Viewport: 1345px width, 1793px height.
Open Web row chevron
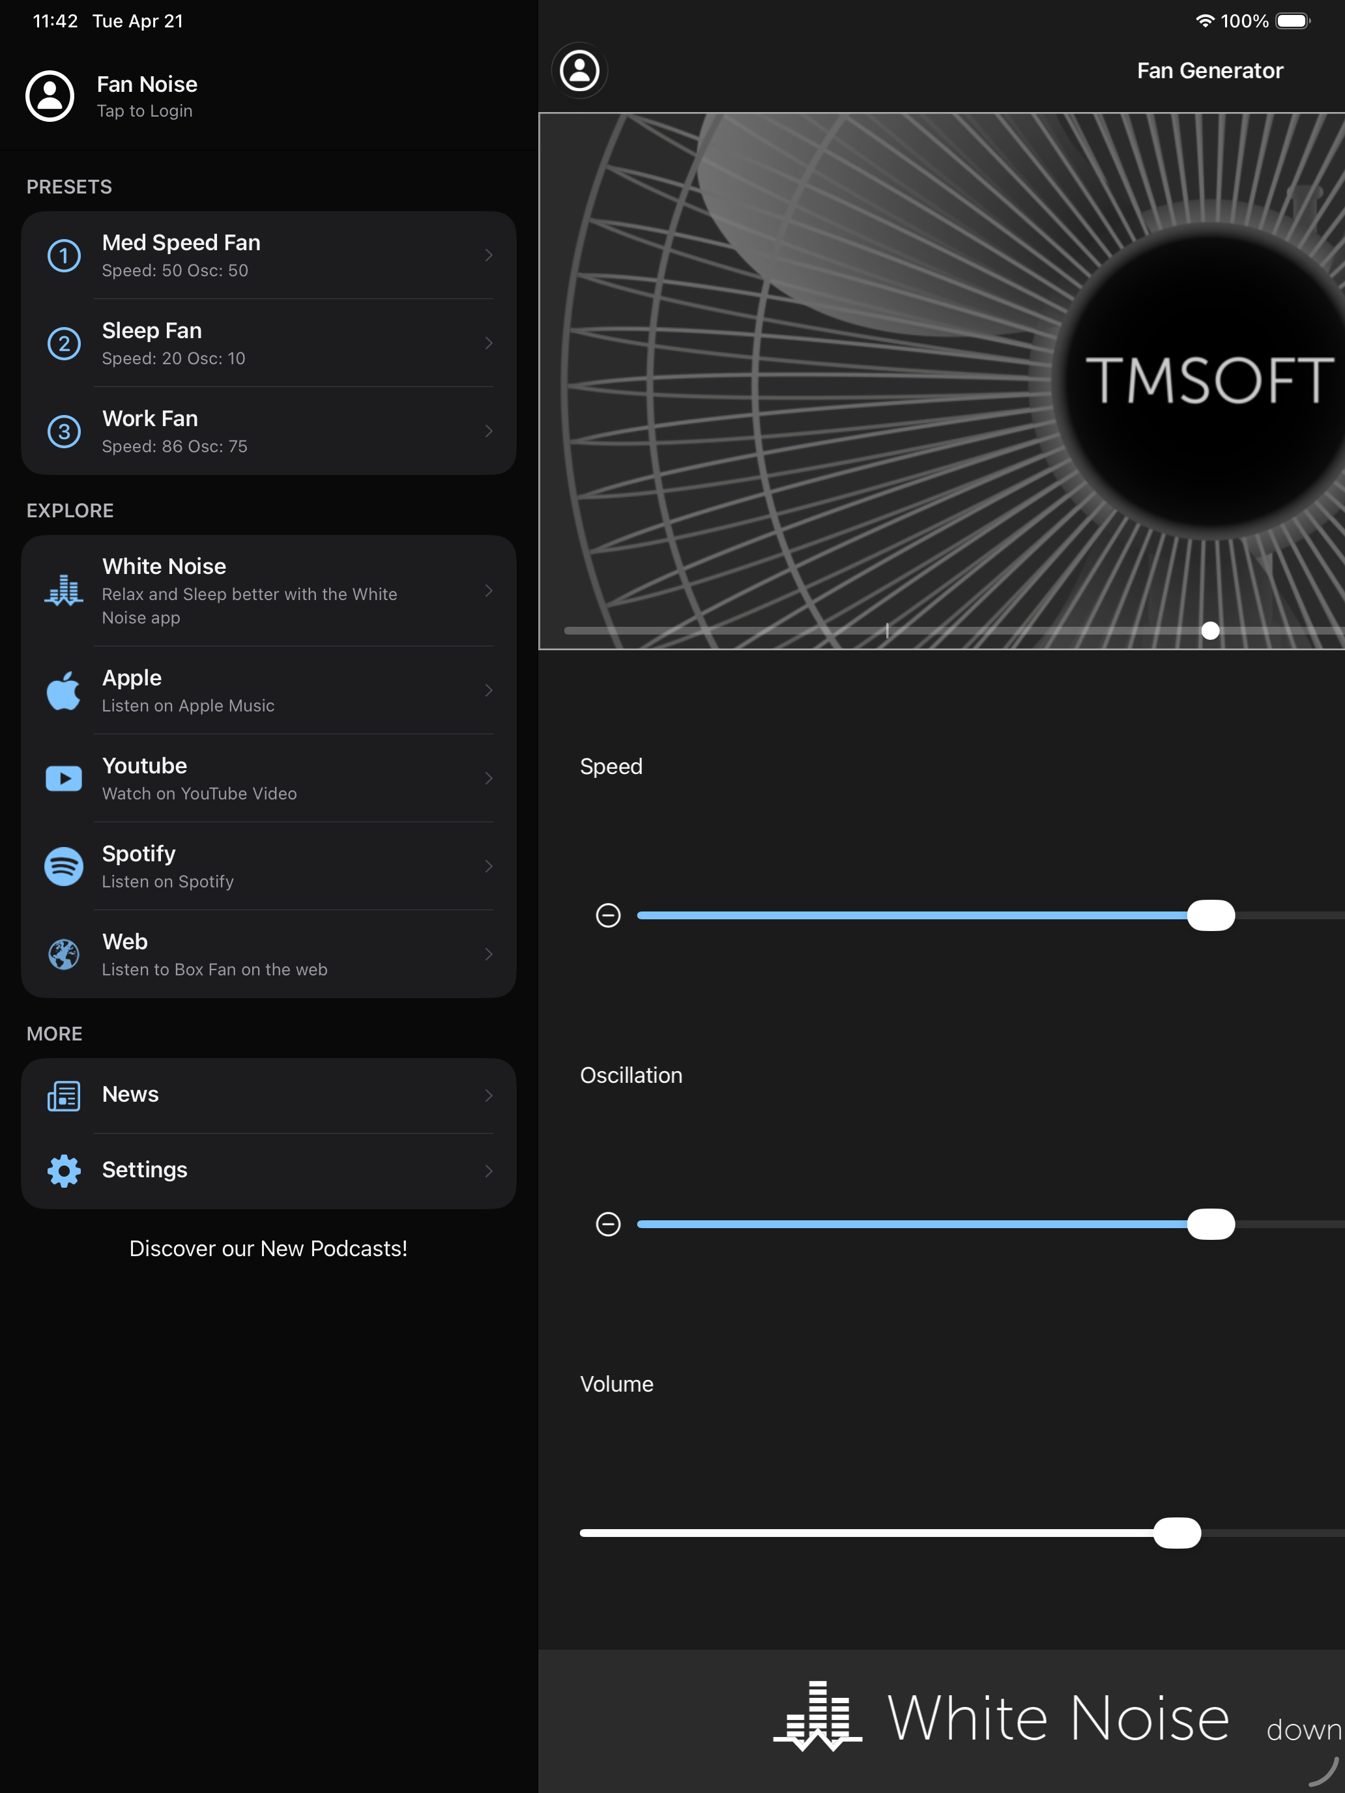[489, 955]
